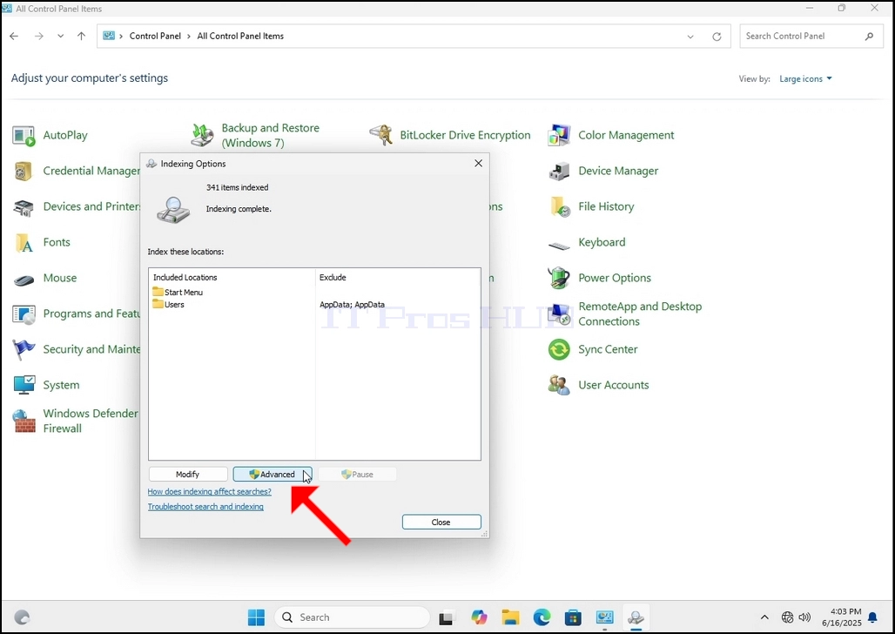Click the Advanced button
Screen dimensions: 895x634
click(273, 474)
